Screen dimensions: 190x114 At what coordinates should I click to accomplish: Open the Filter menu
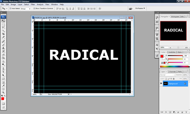(x=33, y=5)
